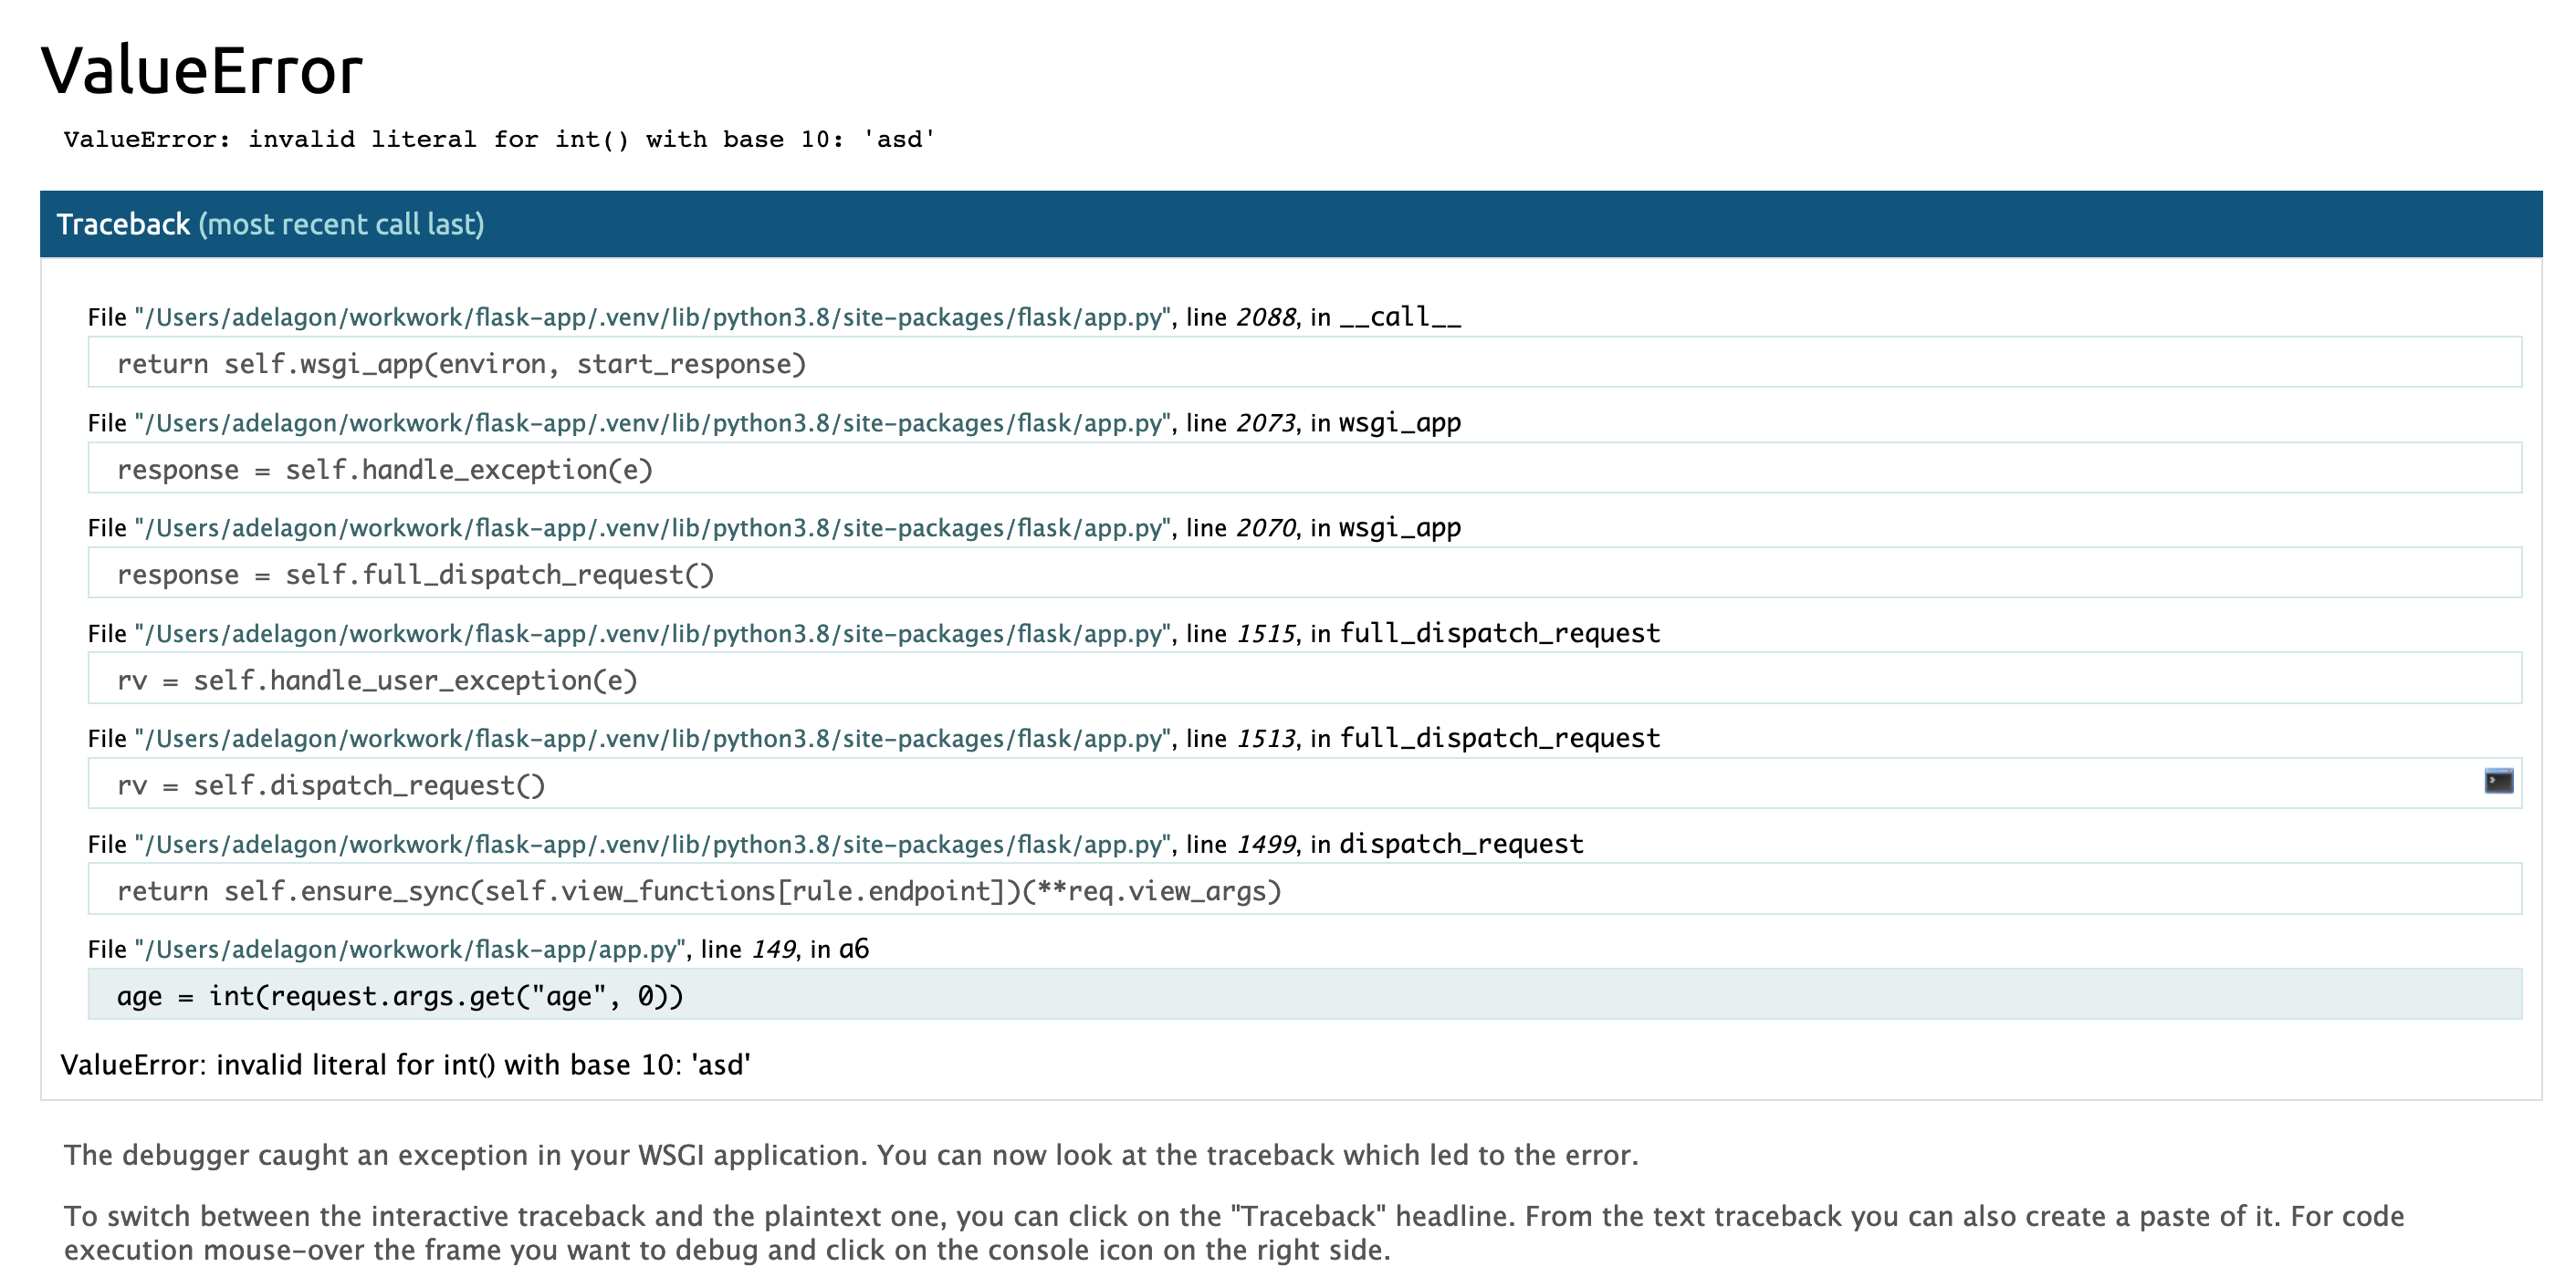The height and width of the screenshot is (1277, 2576).
Task: Click code line rv = self.handle_user_exception(e)
Action: (1304, 680)
